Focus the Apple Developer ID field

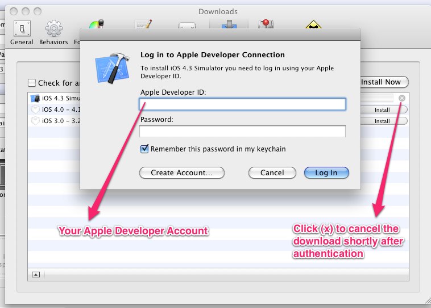coord(242,104)
